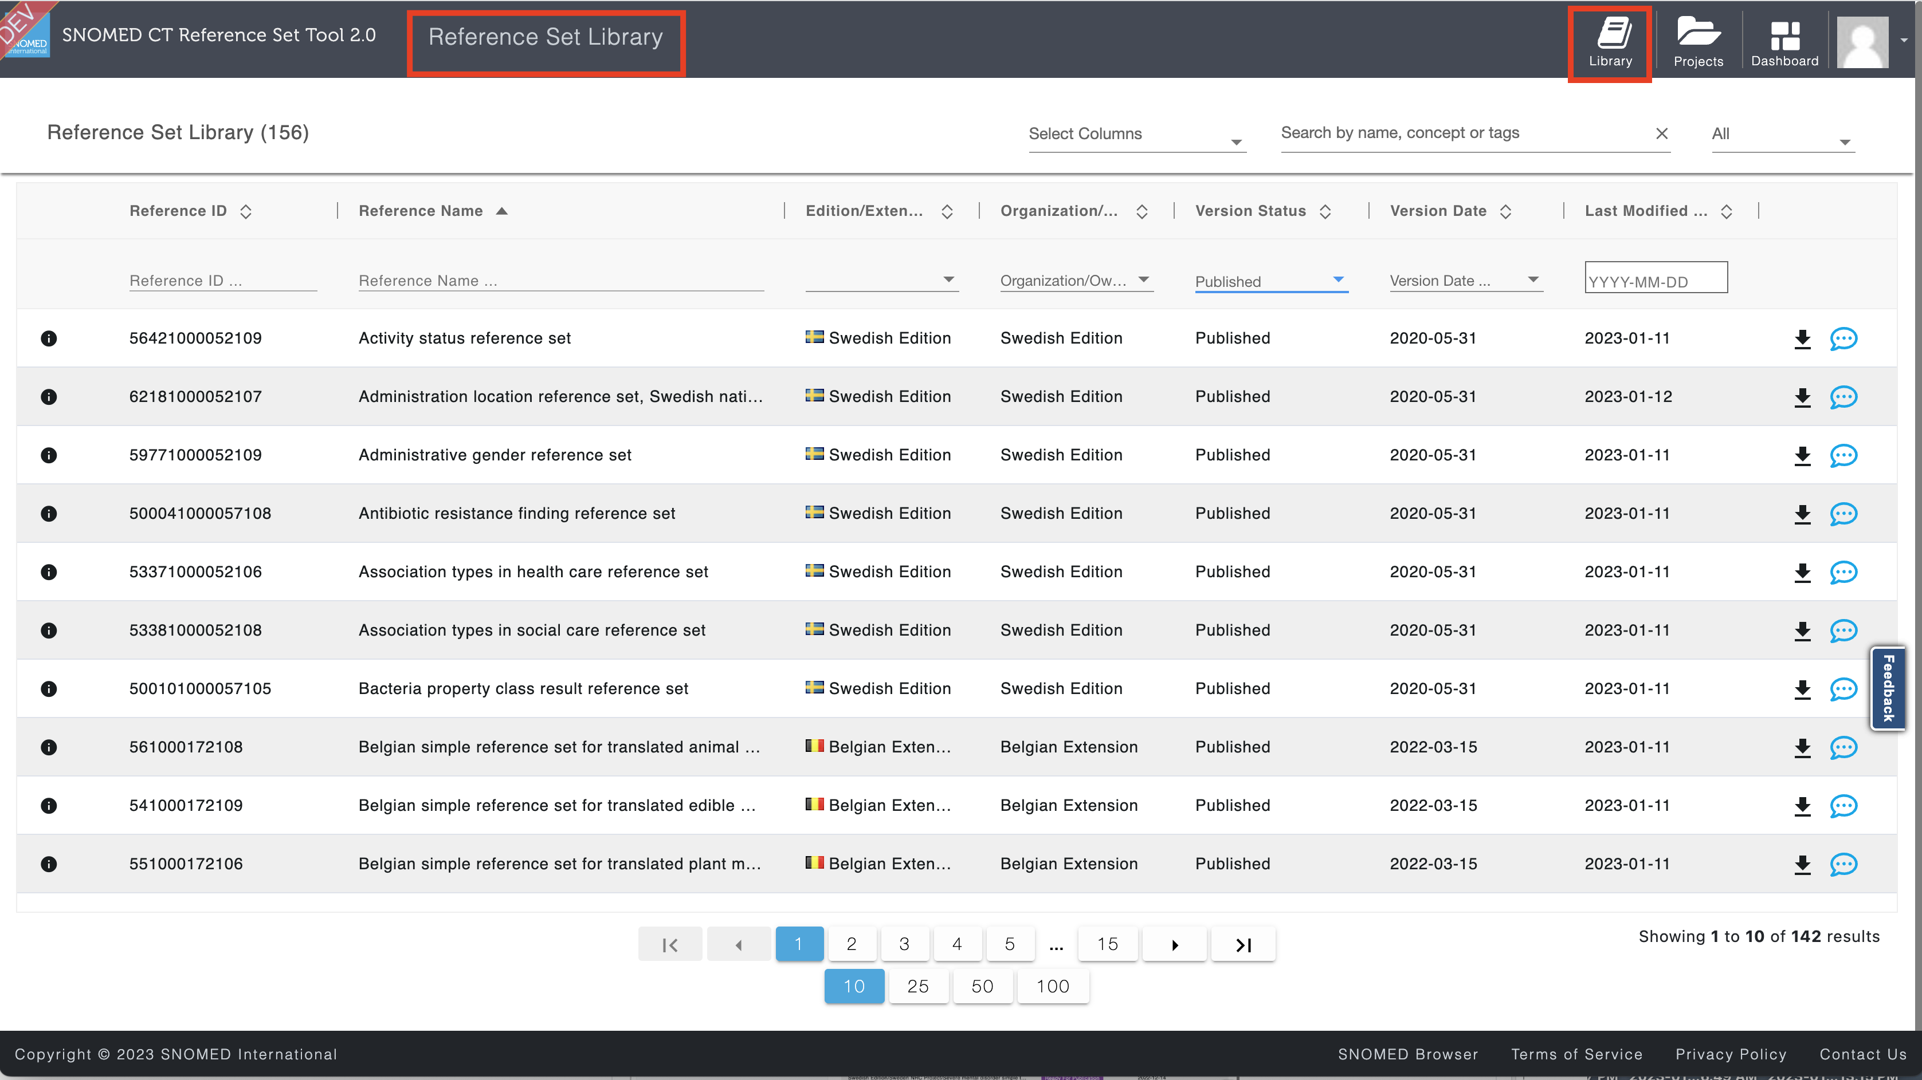The width and height of the screenshot is (1922, 1080).
Task: Sort by Last Modified column
Action: pos(1727,212)
